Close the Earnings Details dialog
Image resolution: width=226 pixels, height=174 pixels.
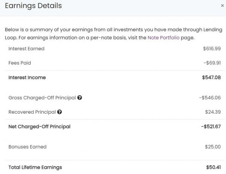(222, 6)
